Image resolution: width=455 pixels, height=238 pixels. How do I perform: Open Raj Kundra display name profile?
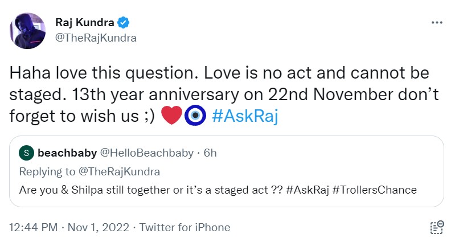click(x=85, y=23)
